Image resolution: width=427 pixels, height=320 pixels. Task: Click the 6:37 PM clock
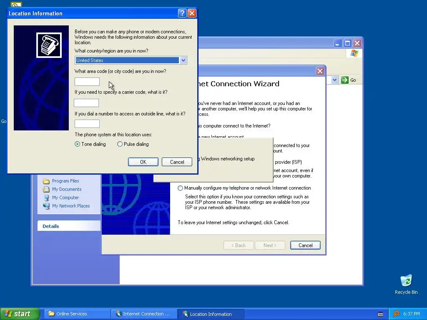[412, 314]
